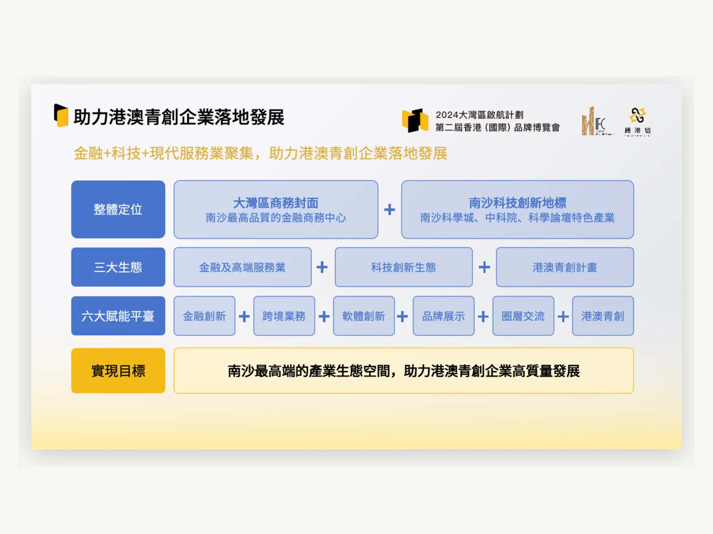The height and width of the screenshot is (534, 713).
Task: Click the gold subtitle 金融+科技+現代服務業聚集
Action: pos(164,153)
